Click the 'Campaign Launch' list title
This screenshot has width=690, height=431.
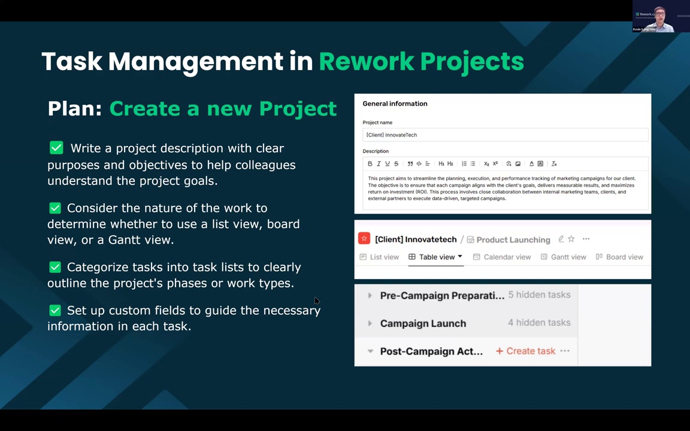coord(423,323)
